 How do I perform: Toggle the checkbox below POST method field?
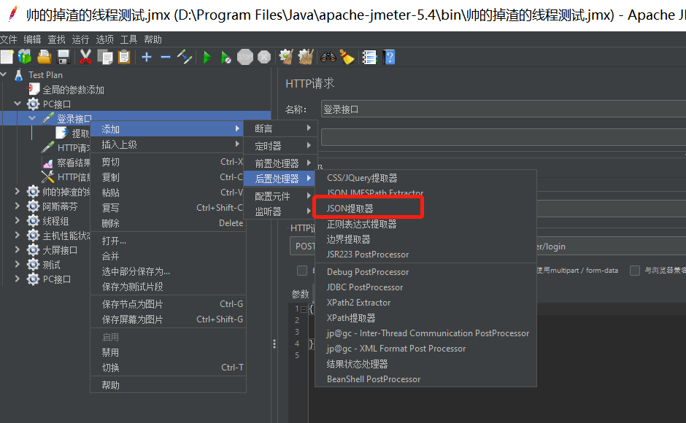point(302,271)
